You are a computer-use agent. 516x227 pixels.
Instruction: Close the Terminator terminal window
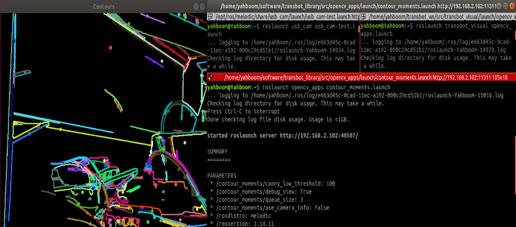click(513, 6)
